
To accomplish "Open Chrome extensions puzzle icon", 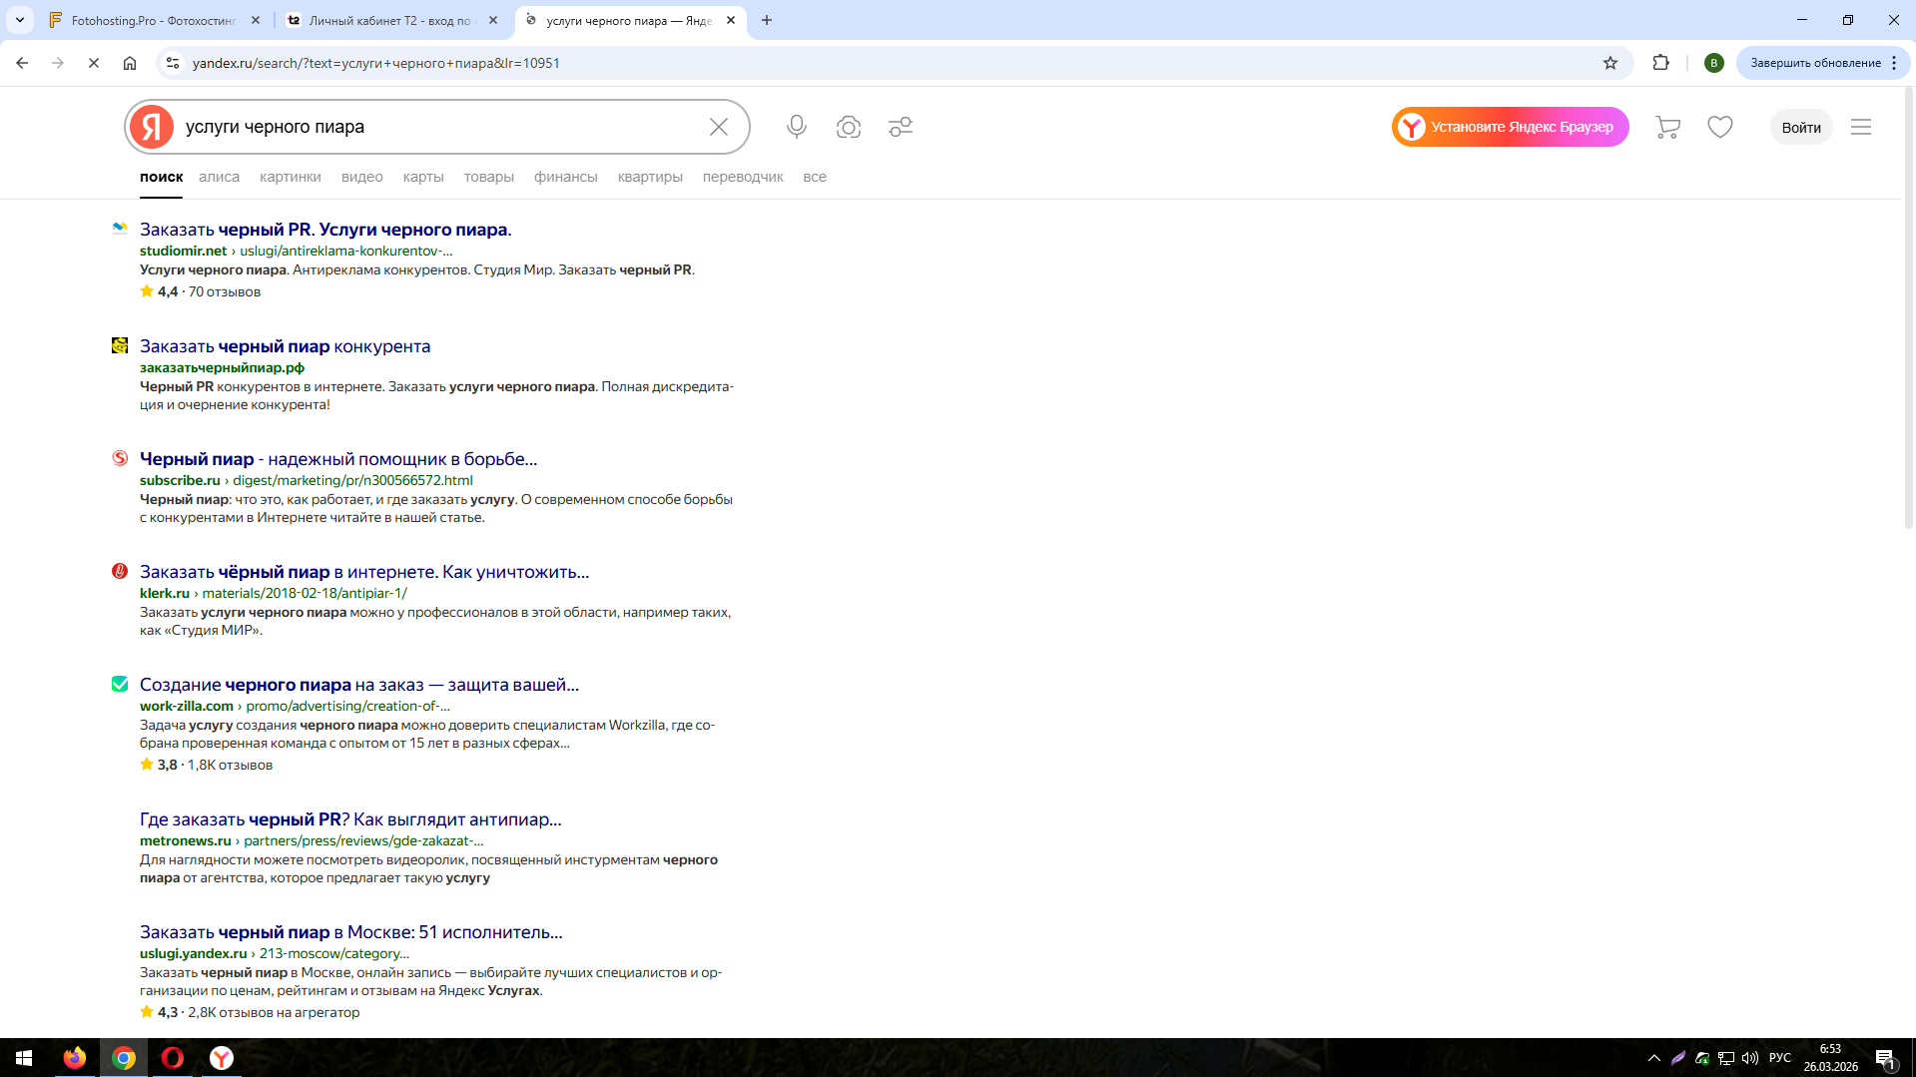I will (x=1661, y=63).
